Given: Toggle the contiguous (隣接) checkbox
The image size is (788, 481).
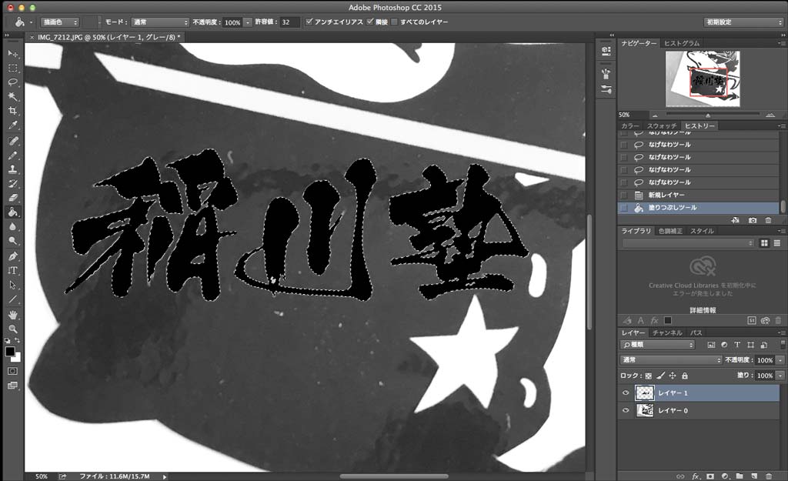Looking at the screenshot, I should click(370, 22).
